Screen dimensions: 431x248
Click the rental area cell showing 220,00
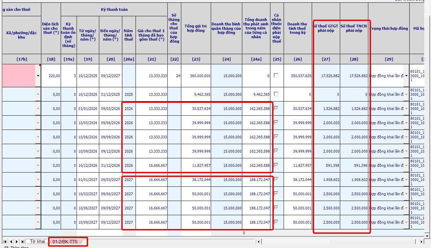coord(51,76)
